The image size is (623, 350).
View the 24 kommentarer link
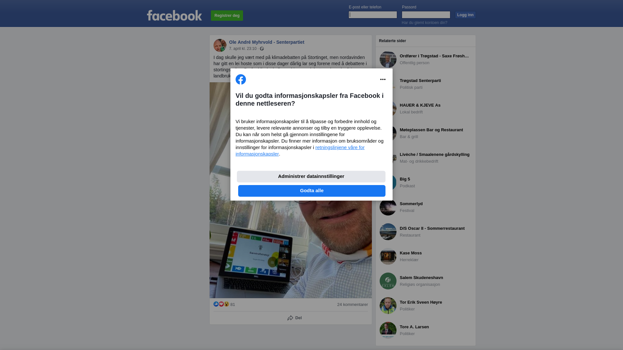(x=352, y=305)
